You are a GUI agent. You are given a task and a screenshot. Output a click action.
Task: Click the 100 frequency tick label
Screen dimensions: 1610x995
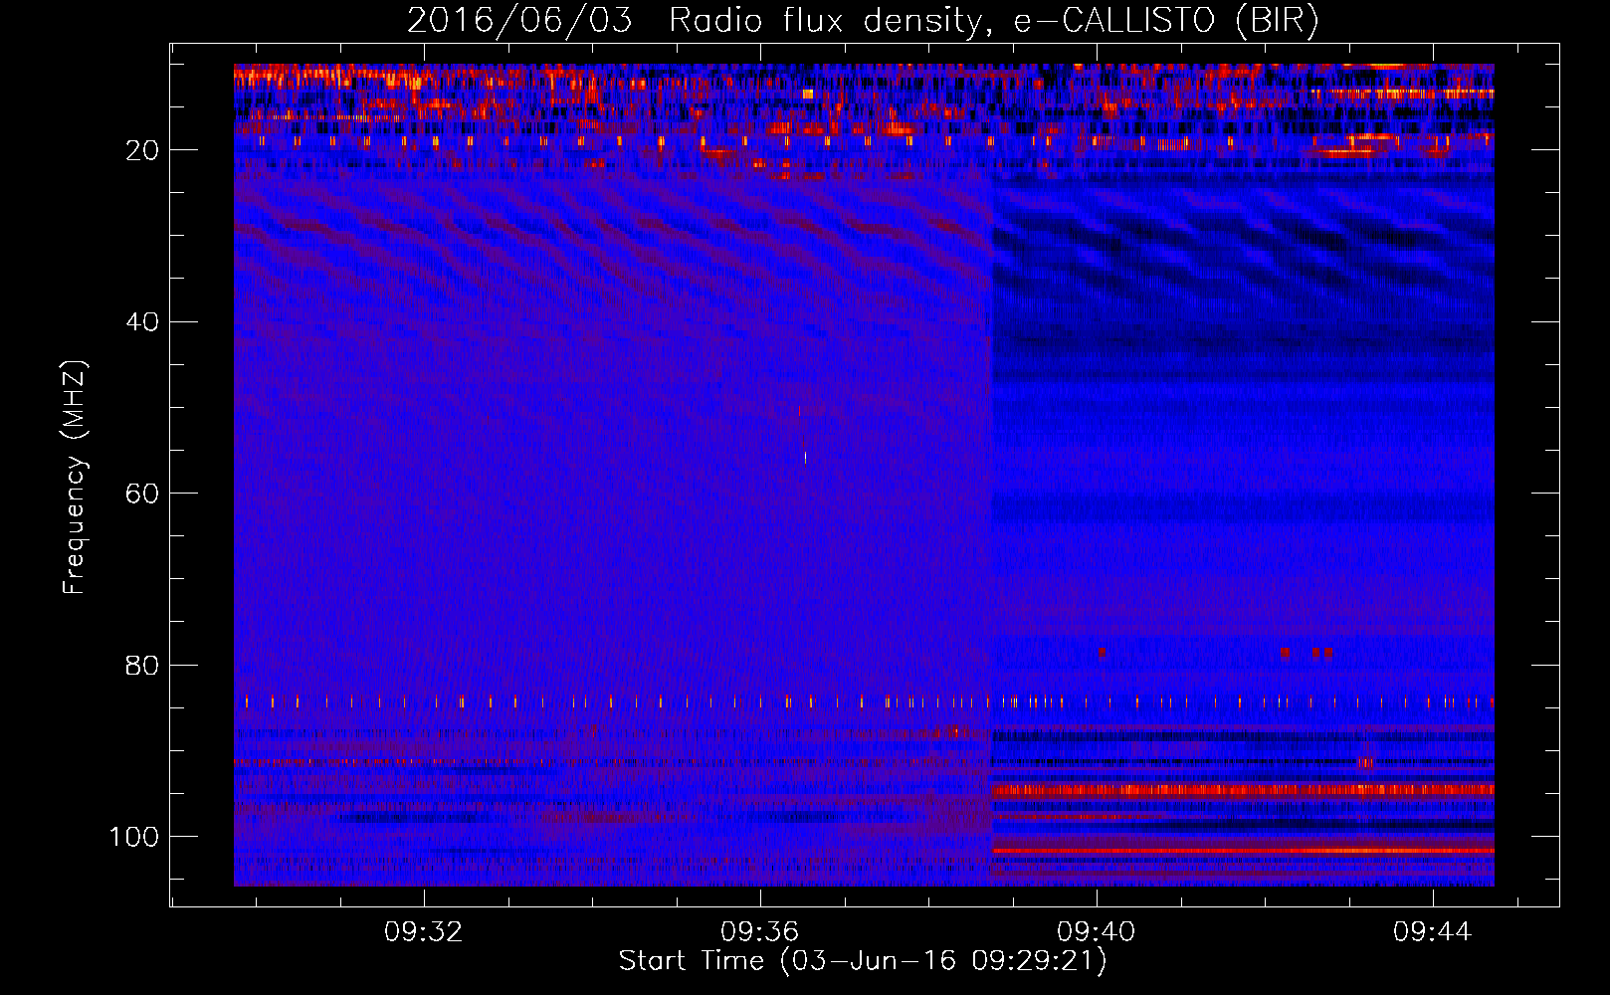click(x=134, y=837)
